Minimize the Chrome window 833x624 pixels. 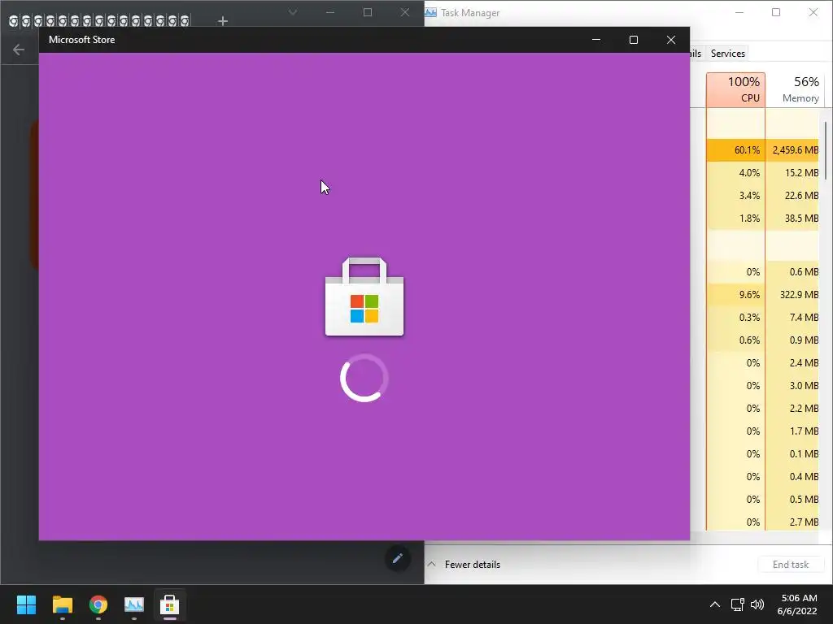[330, 12]
